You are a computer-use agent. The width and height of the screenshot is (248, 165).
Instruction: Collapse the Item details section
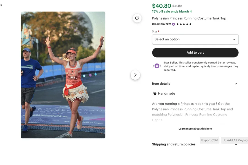236,84
